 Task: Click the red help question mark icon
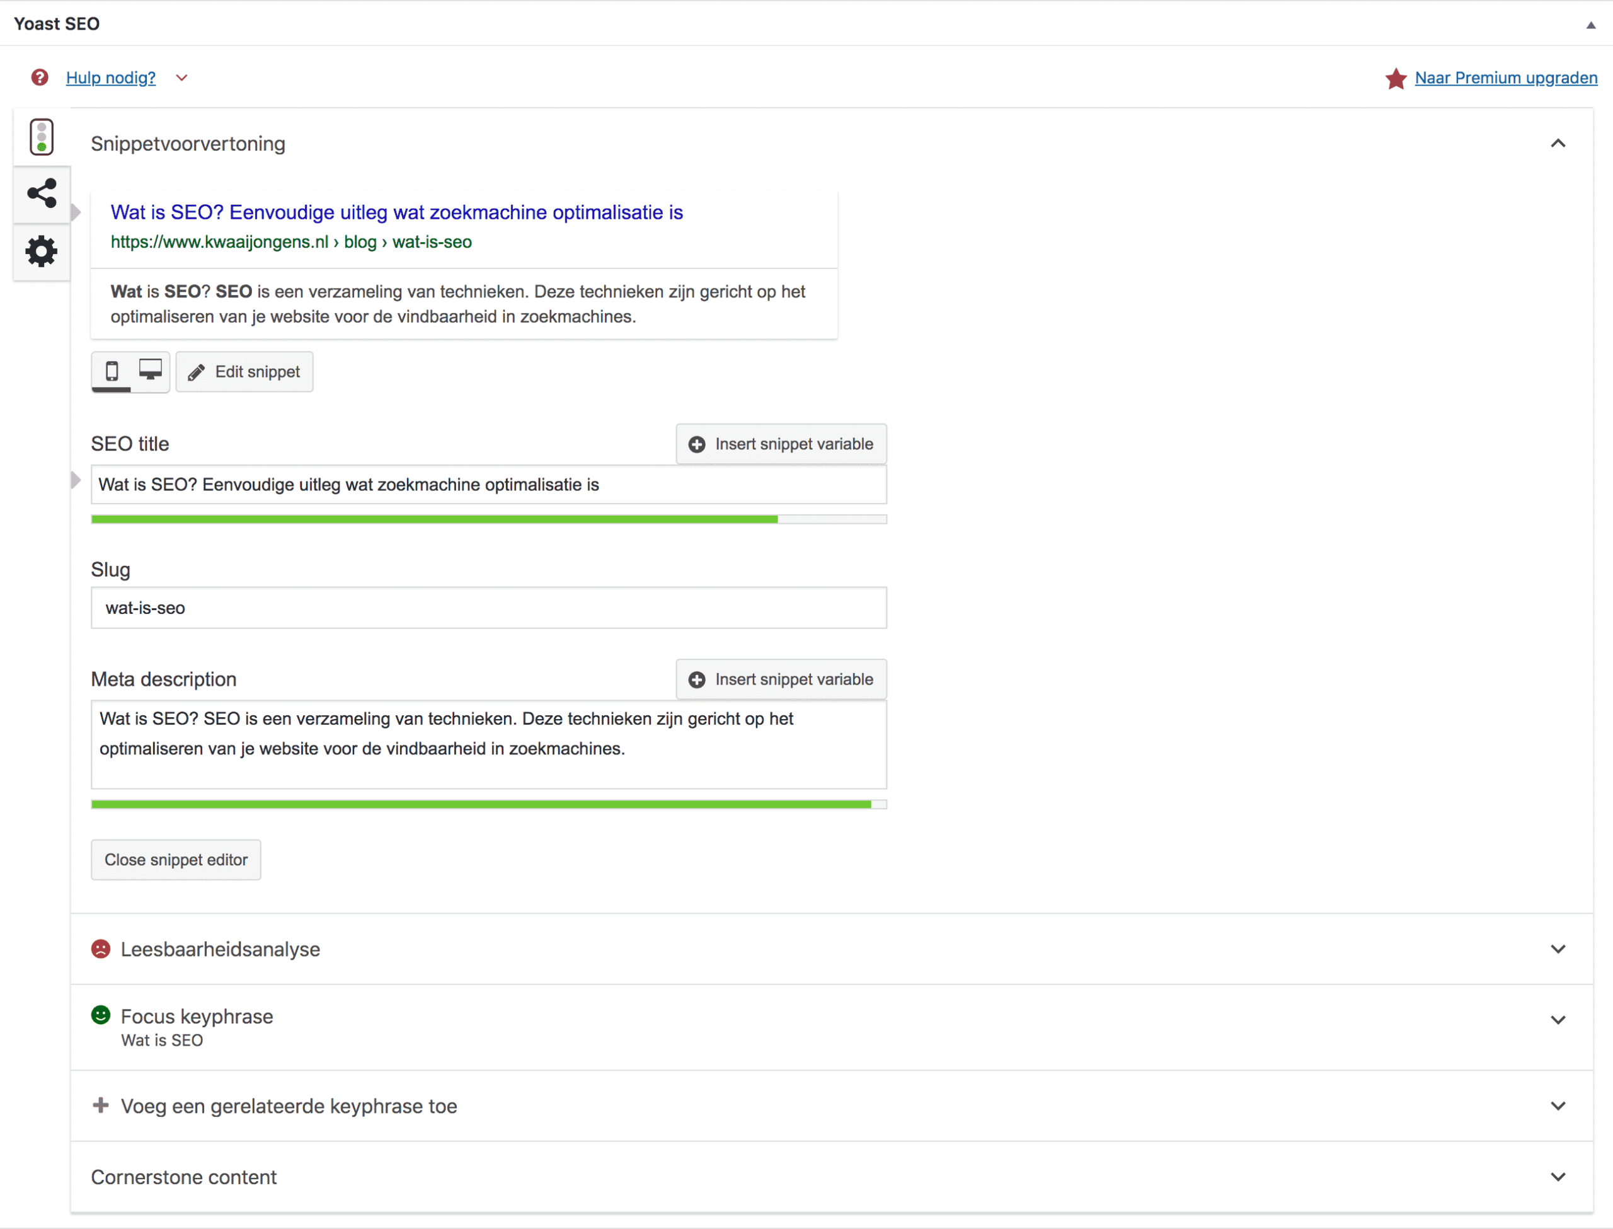coord(39,78)
